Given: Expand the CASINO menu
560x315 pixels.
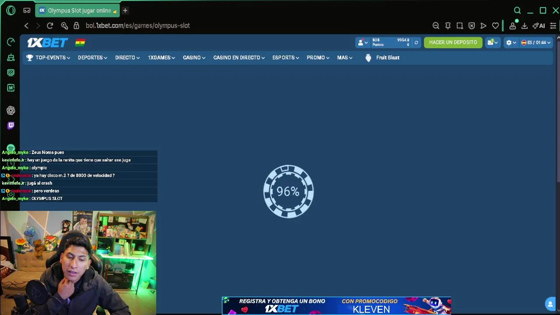Looking at the screenshot, I should click(x=194, y=58).
